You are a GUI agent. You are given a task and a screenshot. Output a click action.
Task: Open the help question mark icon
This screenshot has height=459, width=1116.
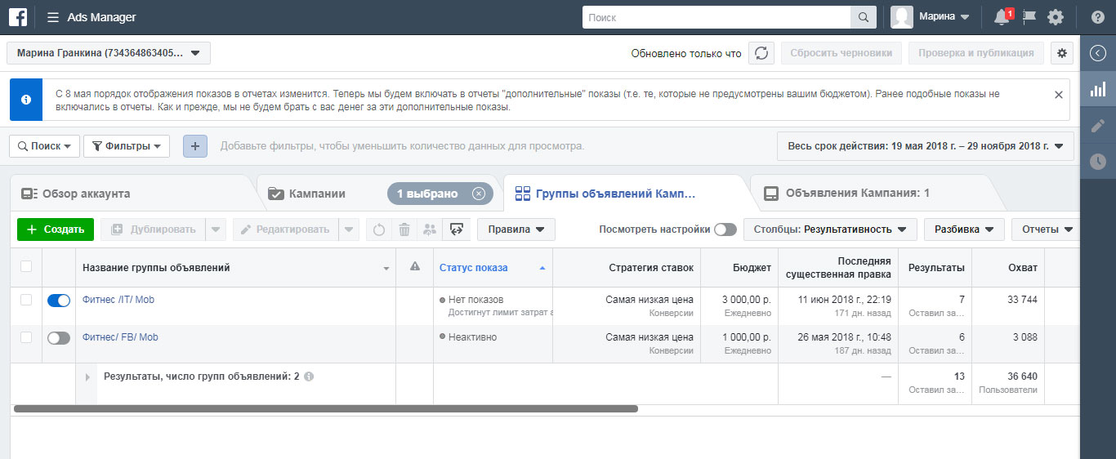click(1098, 17)
